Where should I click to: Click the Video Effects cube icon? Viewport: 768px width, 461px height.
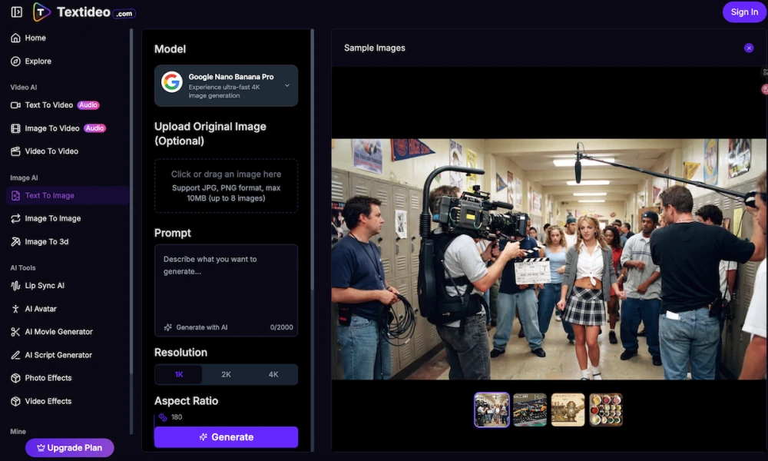pyautogui.click(x=15, y=401)
